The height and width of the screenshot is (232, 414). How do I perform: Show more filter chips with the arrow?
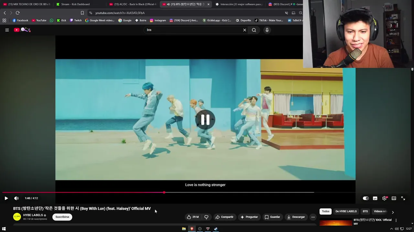pyautogui.click(x=393, y=212)
